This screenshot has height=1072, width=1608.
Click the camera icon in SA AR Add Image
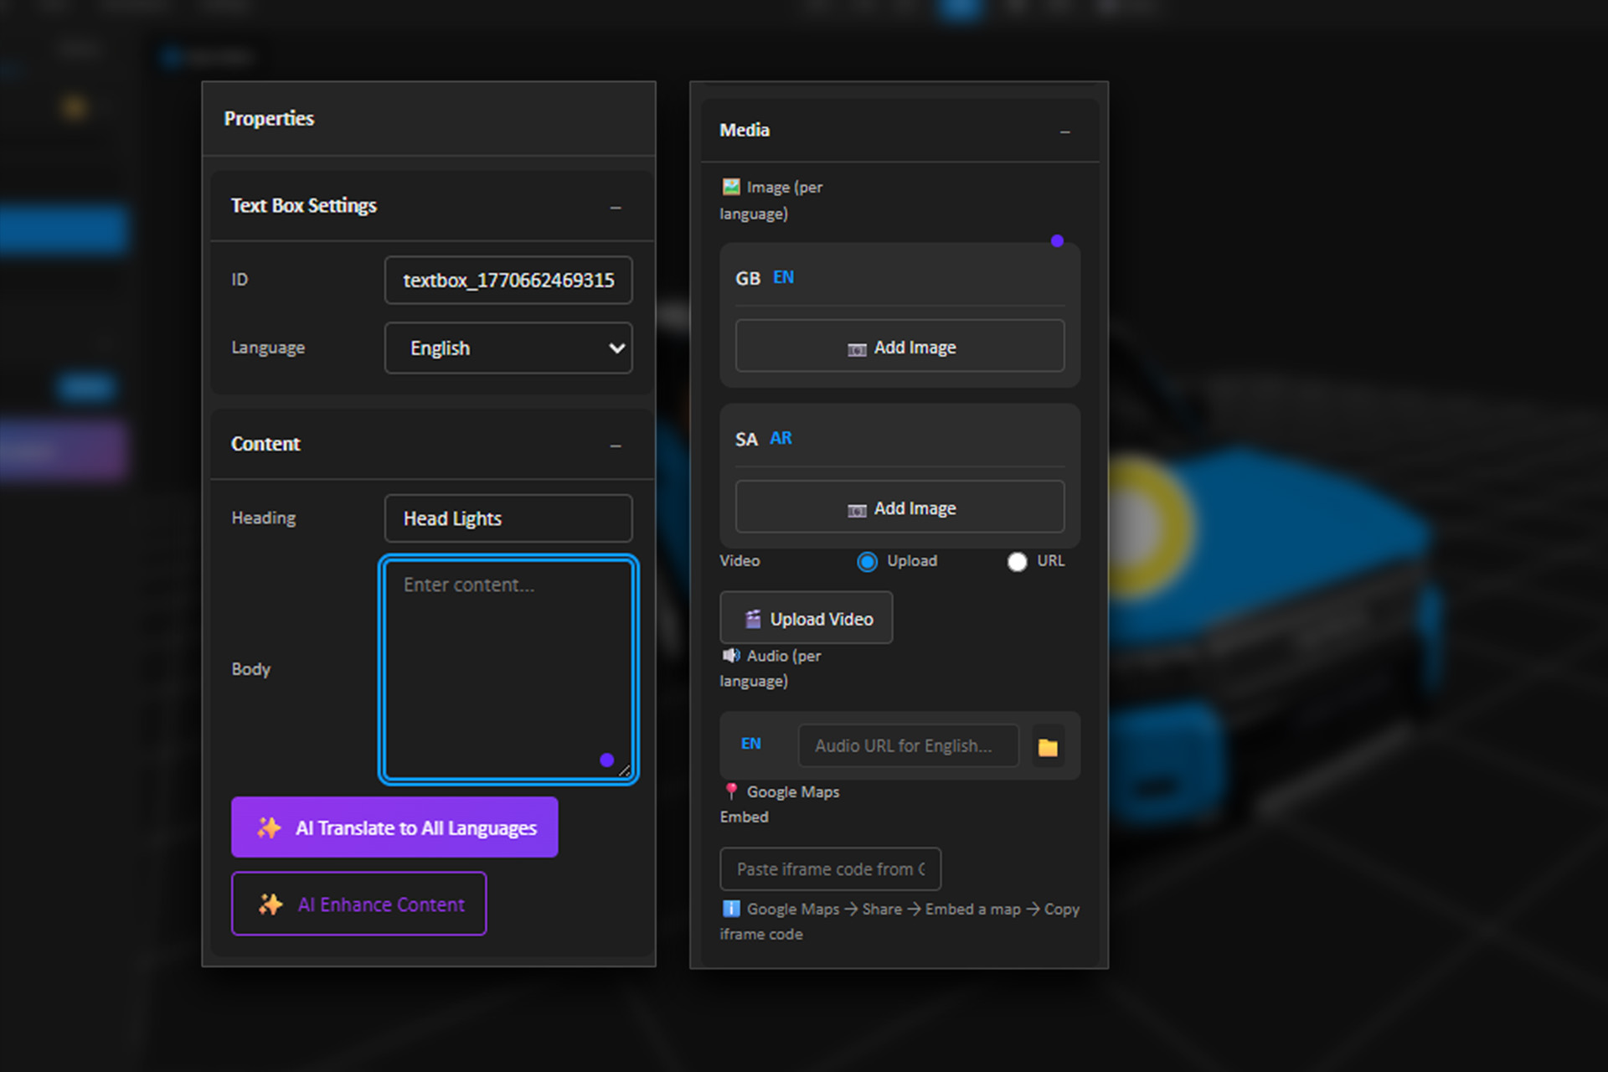(x=856, y=509)
